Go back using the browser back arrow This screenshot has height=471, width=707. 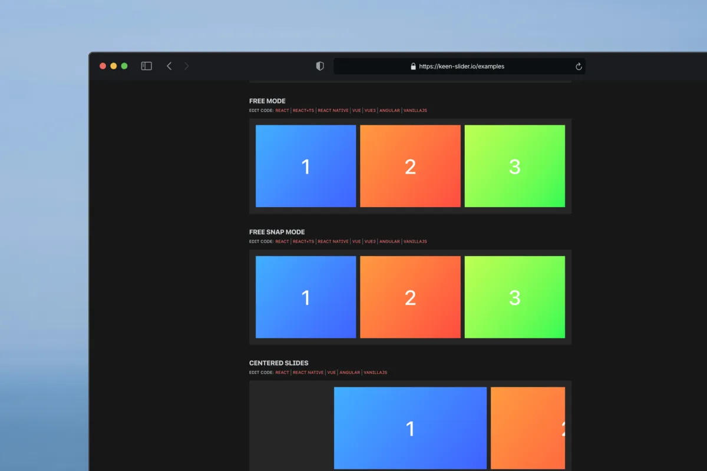pos(169,66)
